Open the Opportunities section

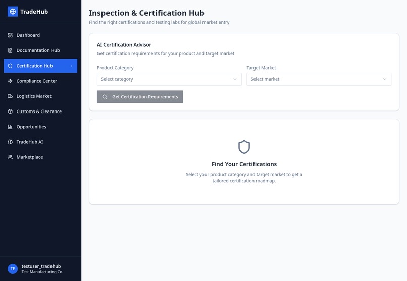click(x=40, y=127)
